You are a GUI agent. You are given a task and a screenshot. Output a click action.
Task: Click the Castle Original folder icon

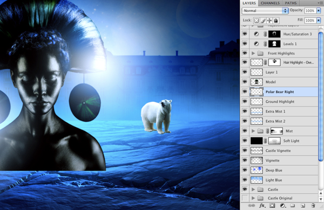click(x=260, y=198)
